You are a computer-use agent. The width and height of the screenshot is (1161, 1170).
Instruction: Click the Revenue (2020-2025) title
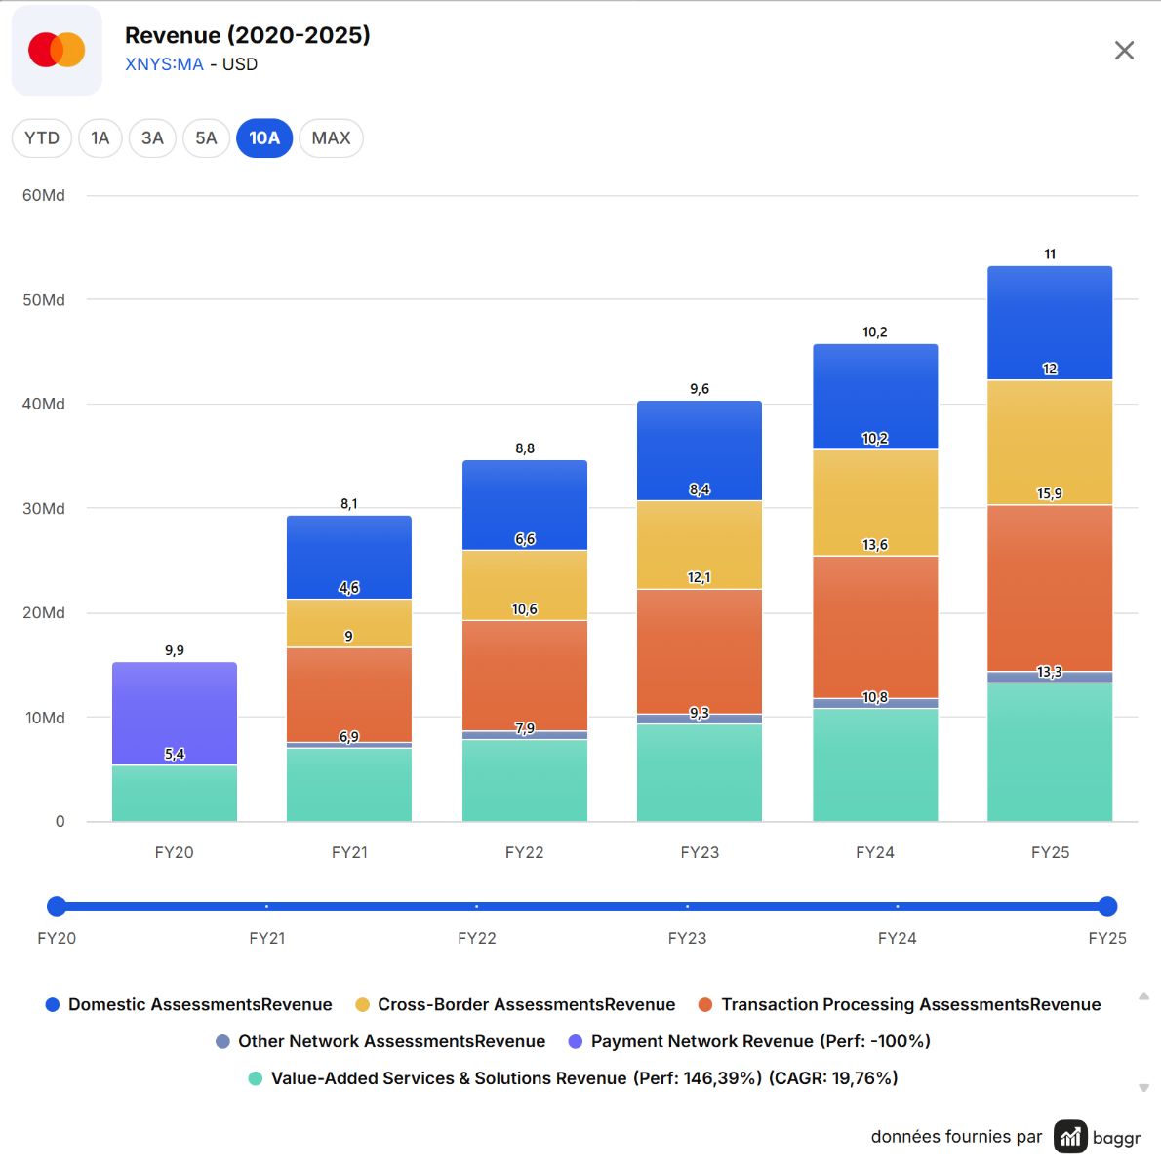(248, 35)
